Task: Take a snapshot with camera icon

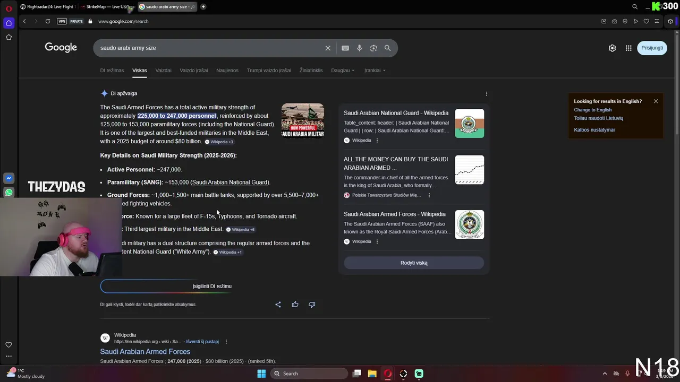Action: coord(614,21)
